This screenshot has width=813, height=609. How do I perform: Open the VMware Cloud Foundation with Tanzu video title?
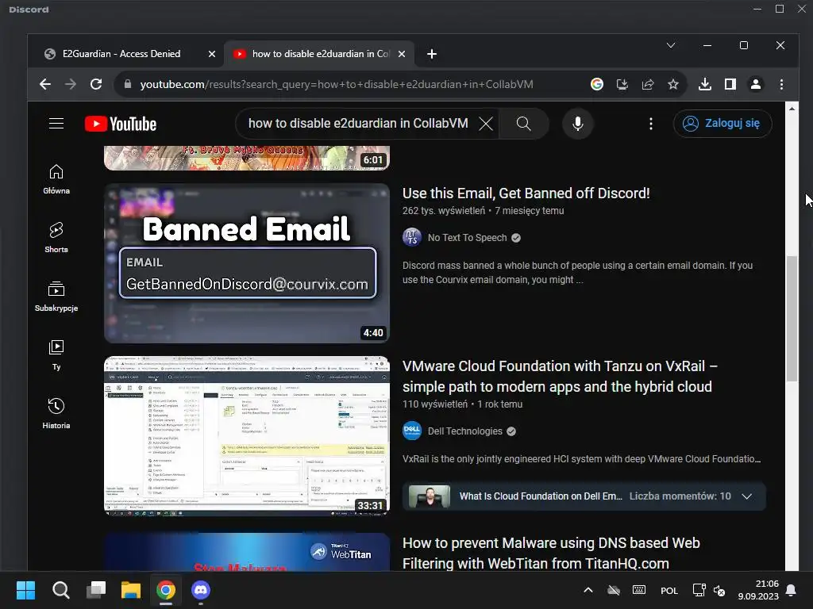pos(560,377)
